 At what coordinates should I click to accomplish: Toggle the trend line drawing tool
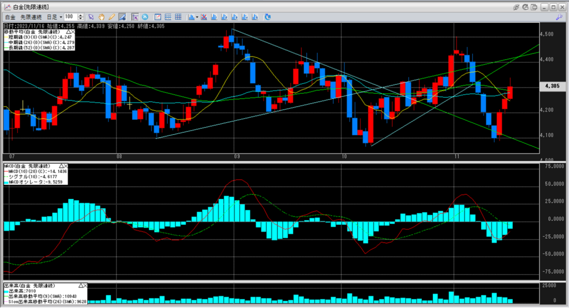(x=122, y=17)
